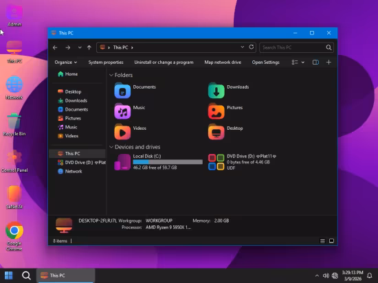Click the volume icon in system tray
Viewport: 378px width, 283px height.
click(326, 275)
